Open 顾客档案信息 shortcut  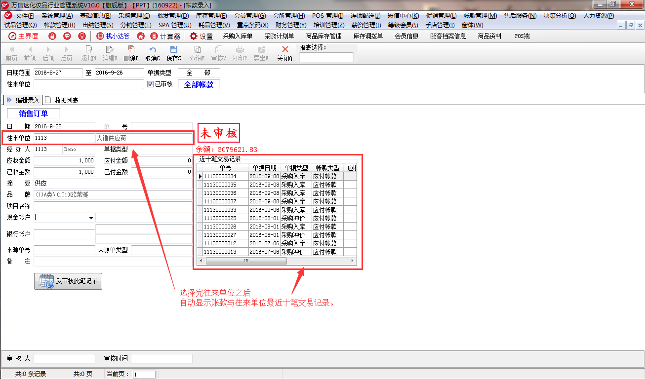click(448, 36)
